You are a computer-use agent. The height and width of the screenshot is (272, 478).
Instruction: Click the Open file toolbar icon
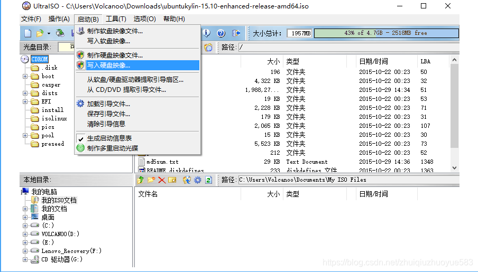[x=40, y=33]
